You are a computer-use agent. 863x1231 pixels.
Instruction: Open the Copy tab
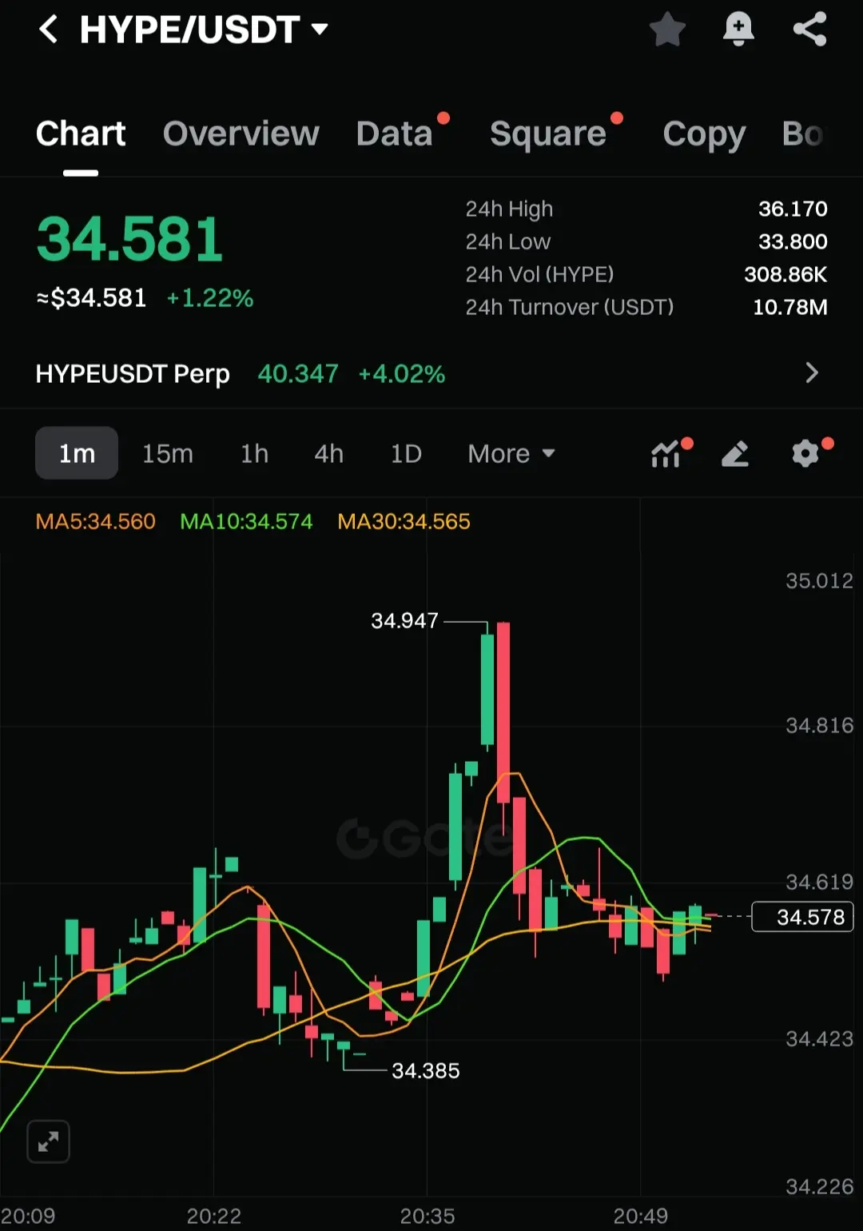(x=704, y=133)
